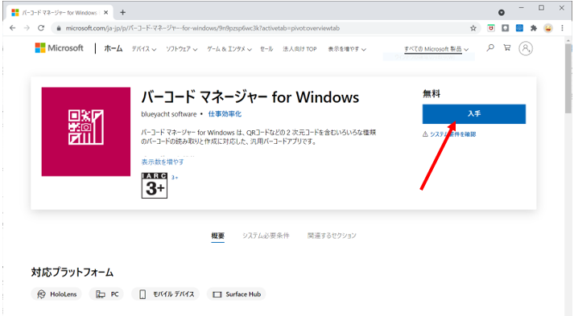Click the blue extension icon in the toolbar
The width and height of the screenshot is (574, 316).
(x=519, y=28)
